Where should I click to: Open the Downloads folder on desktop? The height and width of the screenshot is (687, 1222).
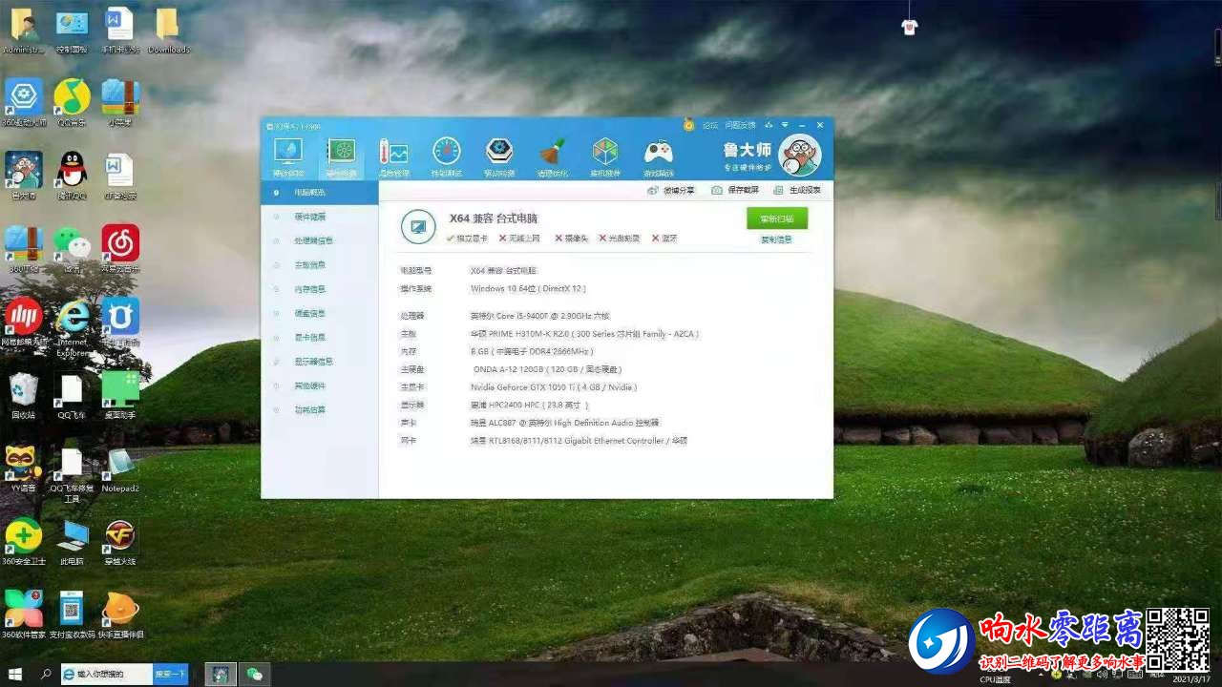click(x=168, y=30)
